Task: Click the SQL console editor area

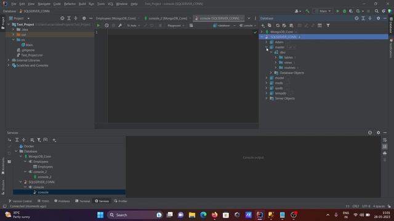Action: click(x=183, y=76)
